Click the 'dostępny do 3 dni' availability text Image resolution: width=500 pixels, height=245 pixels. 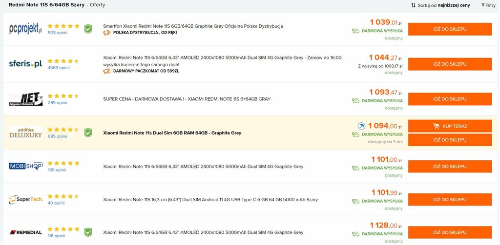pyautogui.click(x=385, y=142)
